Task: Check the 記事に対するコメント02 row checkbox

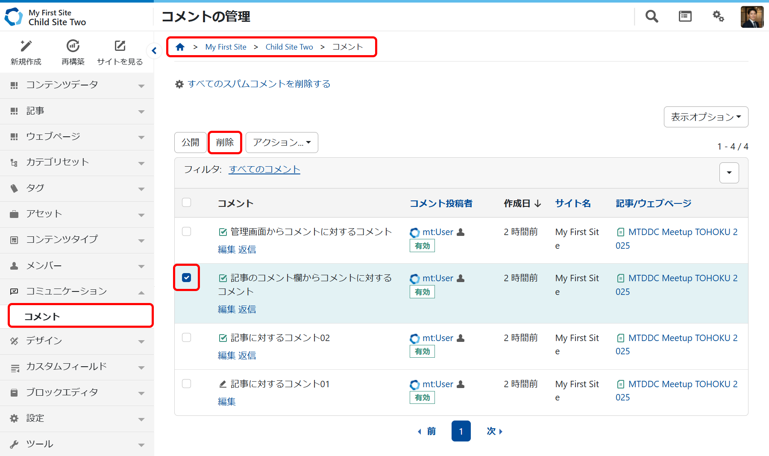Action: tap(187, 338)
